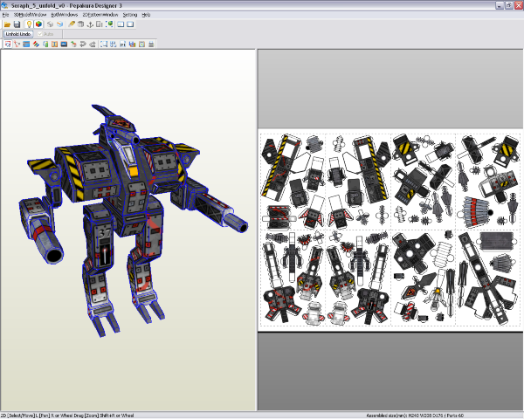
Task: Select the rotate parts tool icon
Action: click(x=17, y=45)
